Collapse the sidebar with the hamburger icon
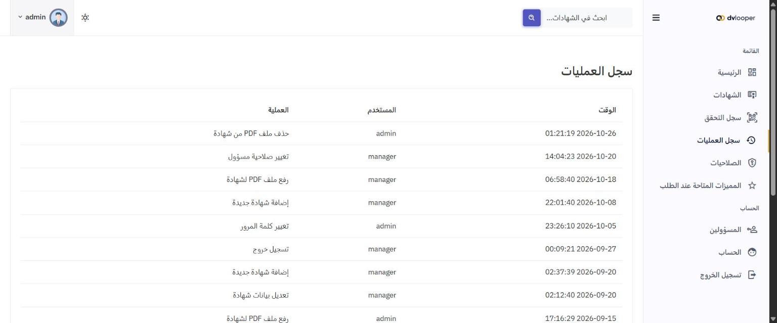Image resolution: width=777 pixels, height=323 pixels. 656,18
